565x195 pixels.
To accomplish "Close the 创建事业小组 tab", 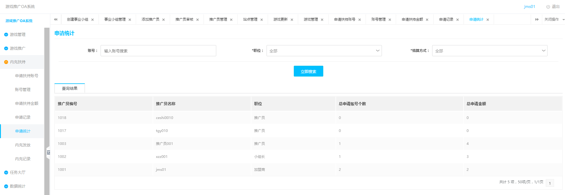I will click(x=93, y=20).
